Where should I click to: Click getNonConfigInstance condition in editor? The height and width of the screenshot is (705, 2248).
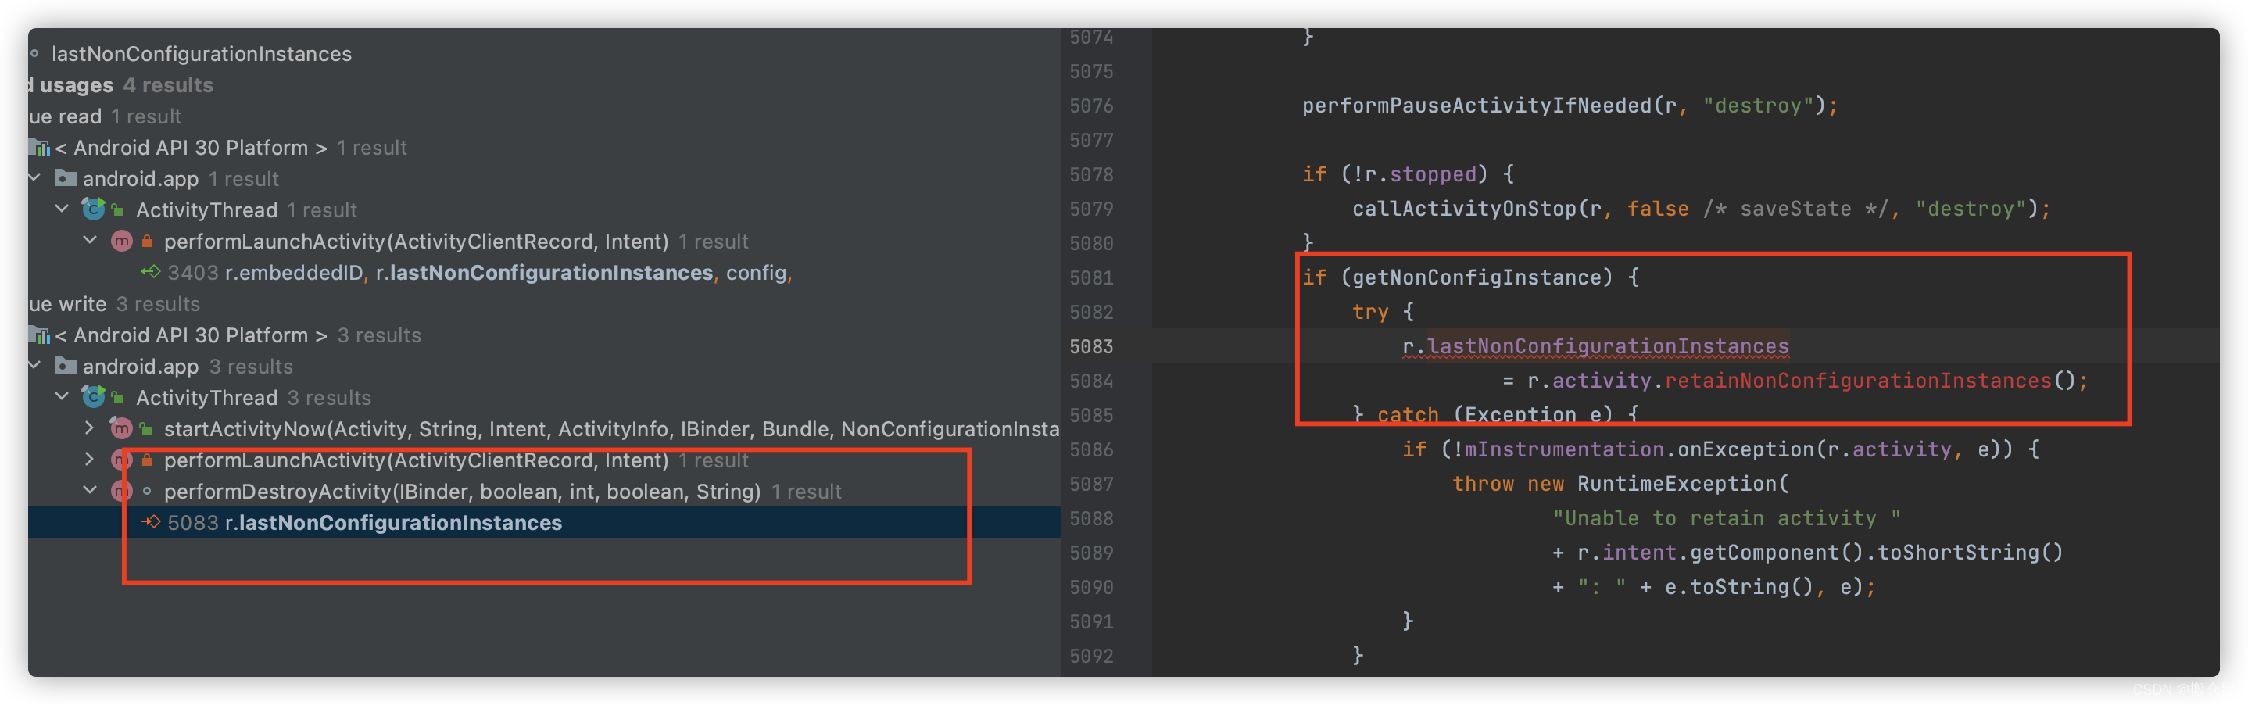tap(1477, 277)
